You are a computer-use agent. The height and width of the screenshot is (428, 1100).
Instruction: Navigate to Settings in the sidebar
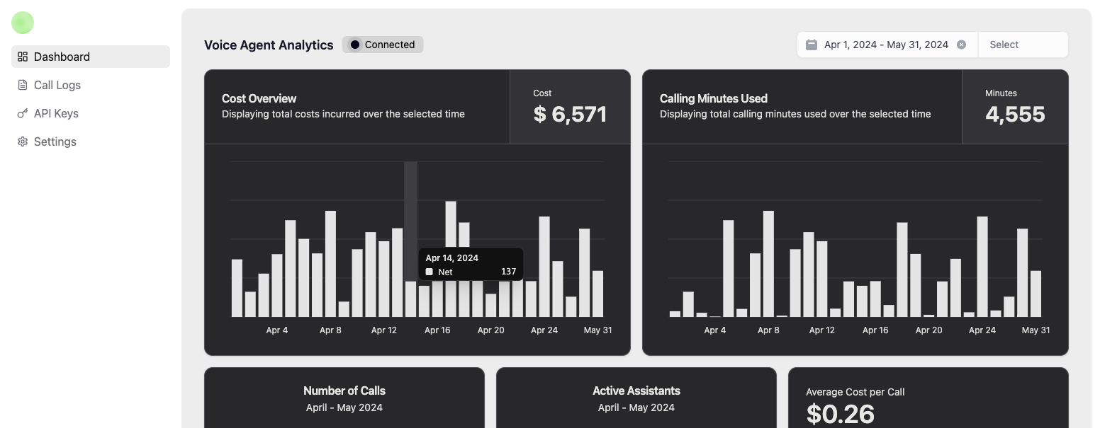click(x=55, y=141)
